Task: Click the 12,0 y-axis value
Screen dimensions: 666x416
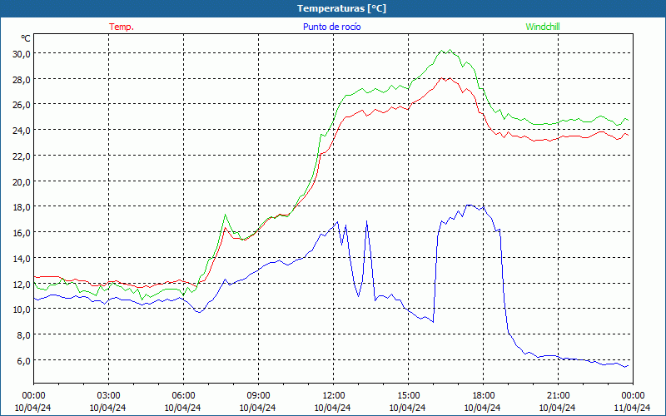Action: pyautogui.click(x=21, y=284)
